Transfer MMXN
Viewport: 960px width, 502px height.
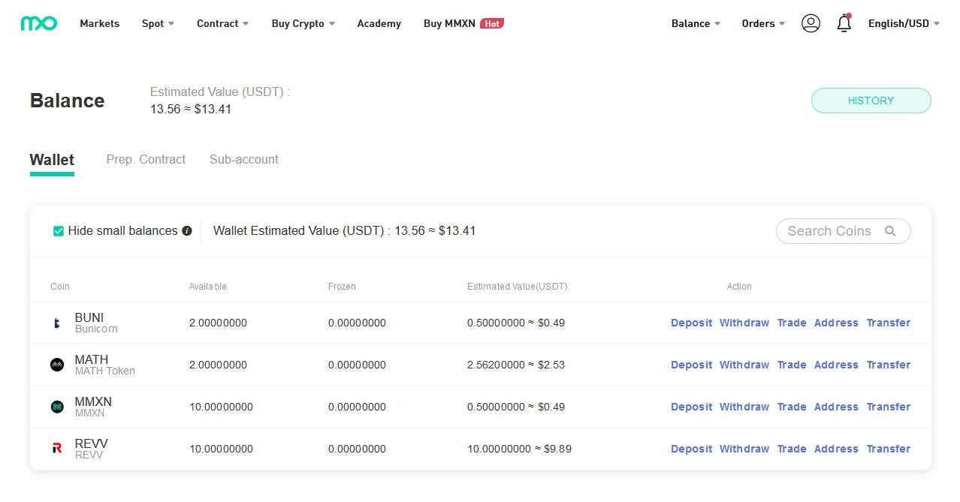coord(889,407)
